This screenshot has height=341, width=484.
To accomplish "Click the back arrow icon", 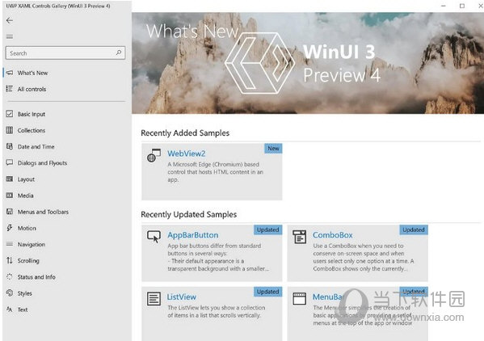I will pyautogui.click(x=10, y=20).
